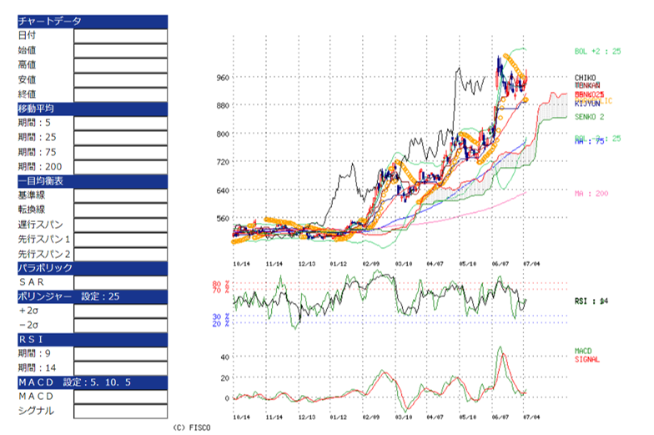Click the red SIGNAL legend label
This screenshot has width=654, height=435.
click(589, 359)
